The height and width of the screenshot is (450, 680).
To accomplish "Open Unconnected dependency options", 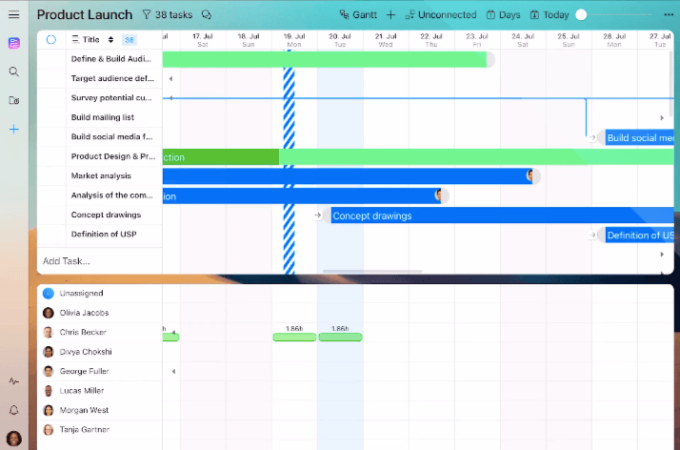I will pos(441,14).
